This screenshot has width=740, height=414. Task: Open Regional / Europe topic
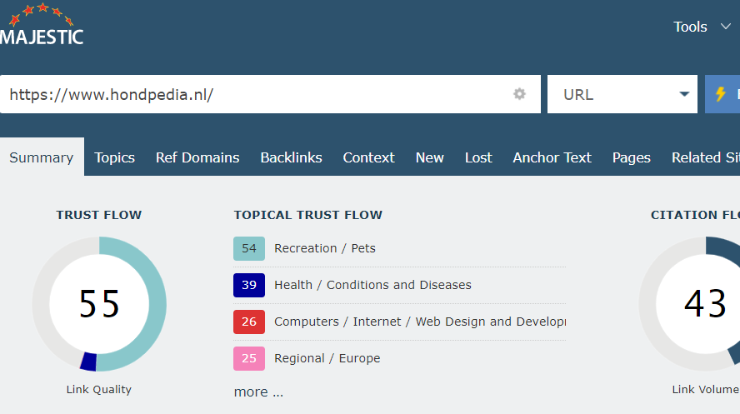coord(327,358)
